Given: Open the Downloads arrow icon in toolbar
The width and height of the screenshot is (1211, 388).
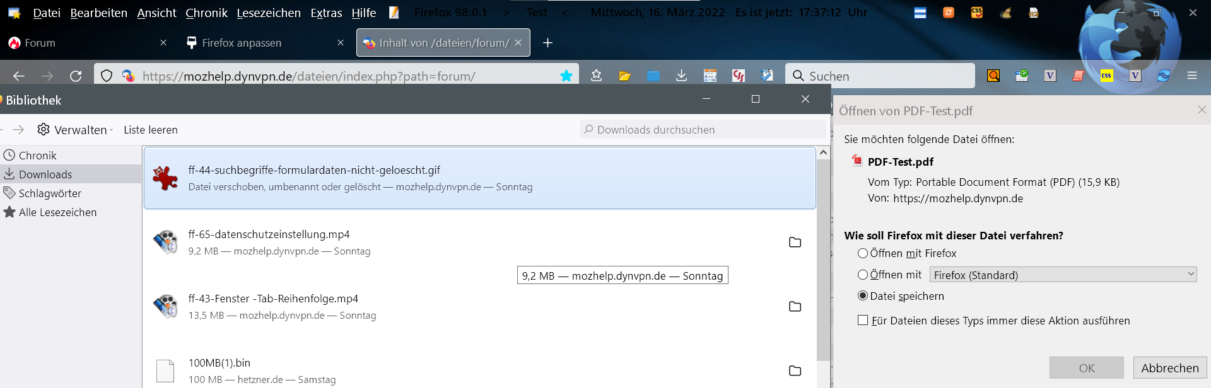Looking at the screenshot, I should [x=681, y=76].
